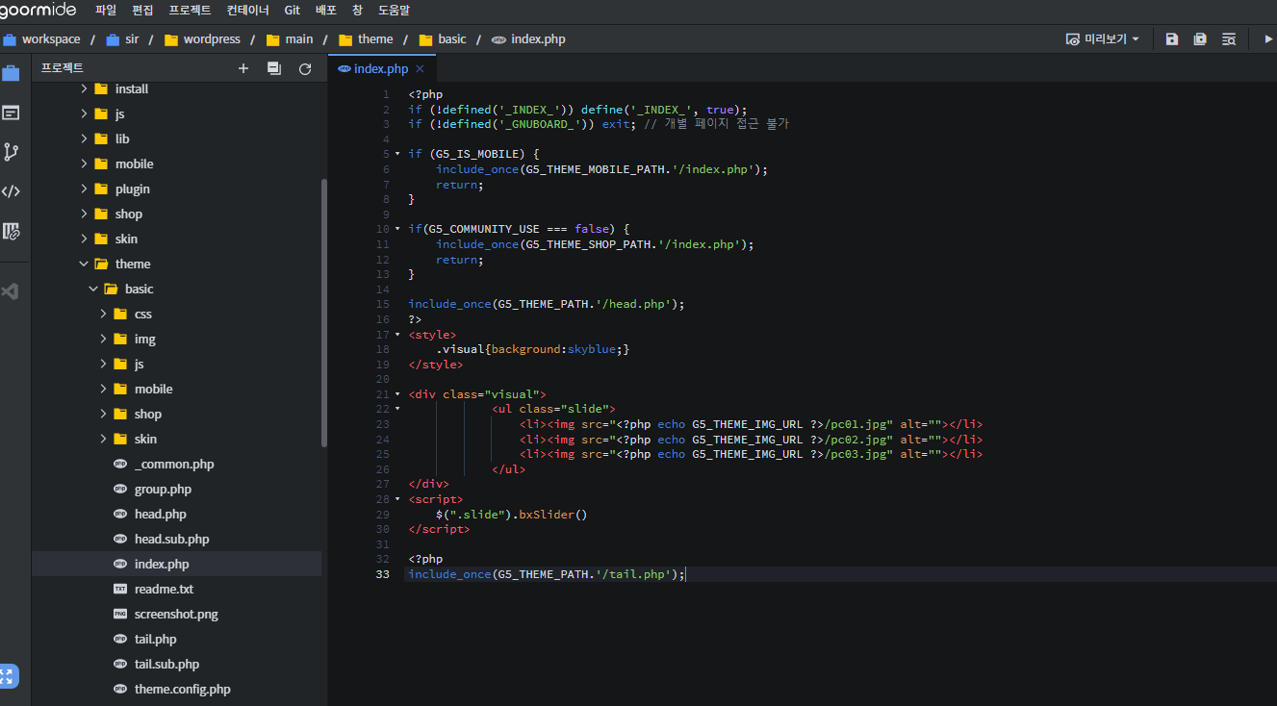Click the run play arrow icon

coord(1268,39)
